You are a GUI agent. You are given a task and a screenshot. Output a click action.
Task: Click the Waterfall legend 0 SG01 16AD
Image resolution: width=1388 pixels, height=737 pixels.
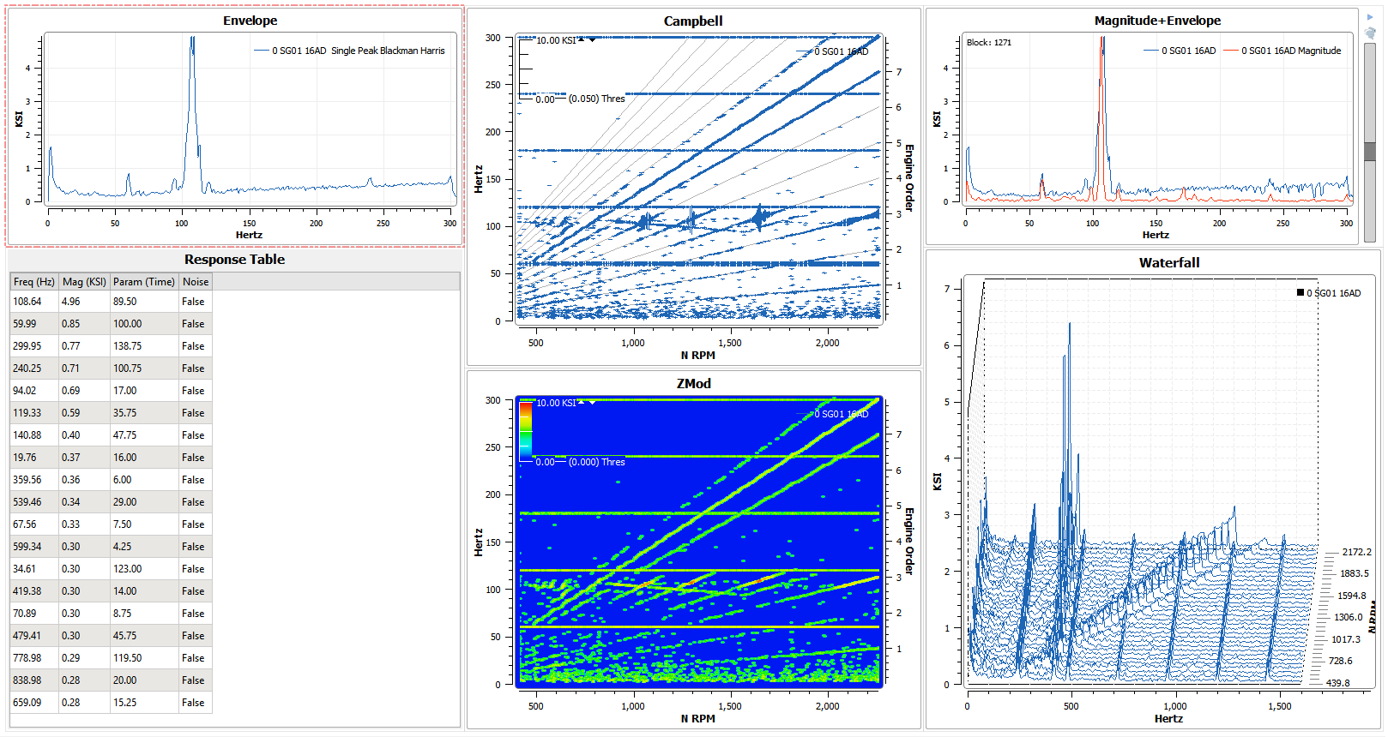pos(1329,293)
